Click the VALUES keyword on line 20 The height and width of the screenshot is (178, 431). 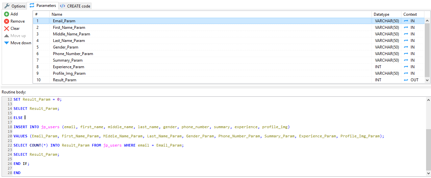pos(20,136)
